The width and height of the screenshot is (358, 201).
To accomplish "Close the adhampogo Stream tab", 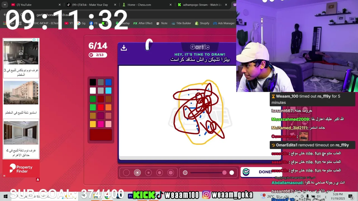I will coord(226,5).
